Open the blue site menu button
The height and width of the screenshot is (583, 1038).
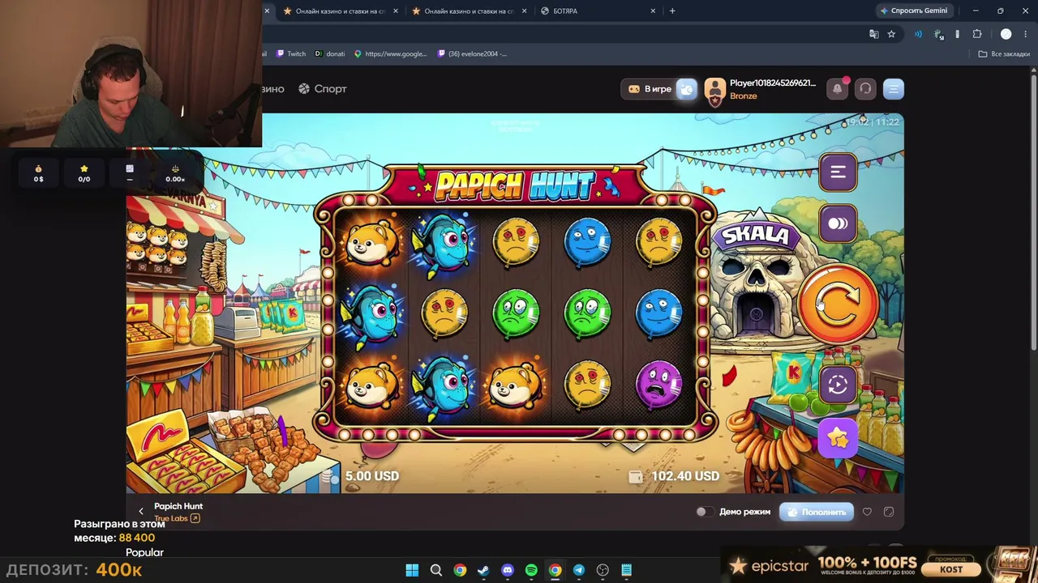coord(893,89)
